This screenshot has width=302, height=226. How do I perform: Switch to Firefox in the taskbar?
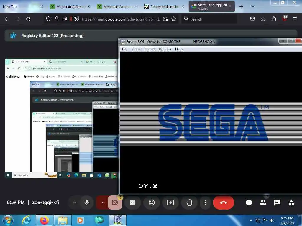click(45, 220)
